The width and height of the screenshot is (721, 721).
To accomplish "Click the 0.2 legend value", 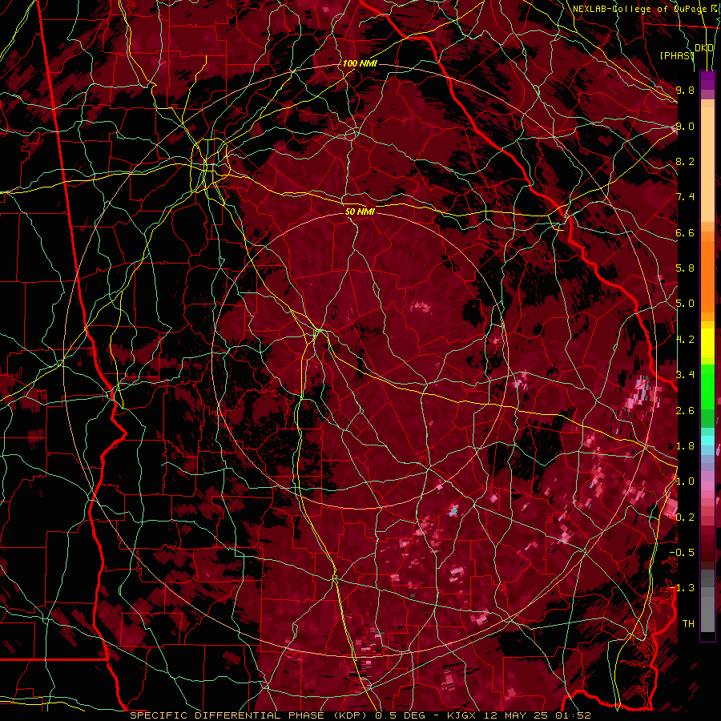I will (x=685, y=518).
